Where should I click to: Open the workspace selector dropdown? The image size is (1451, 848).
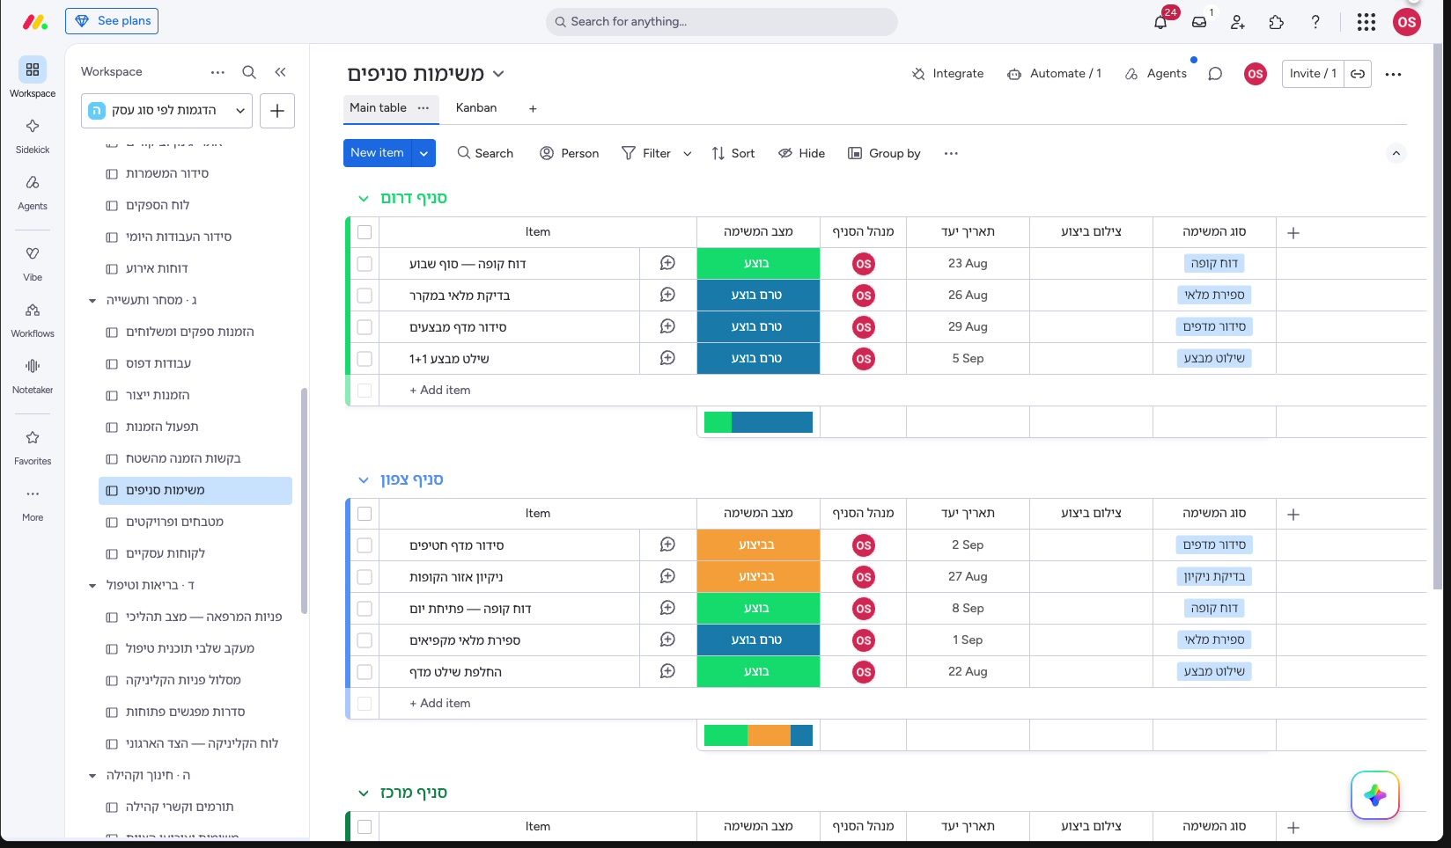(x=167, y=111)
